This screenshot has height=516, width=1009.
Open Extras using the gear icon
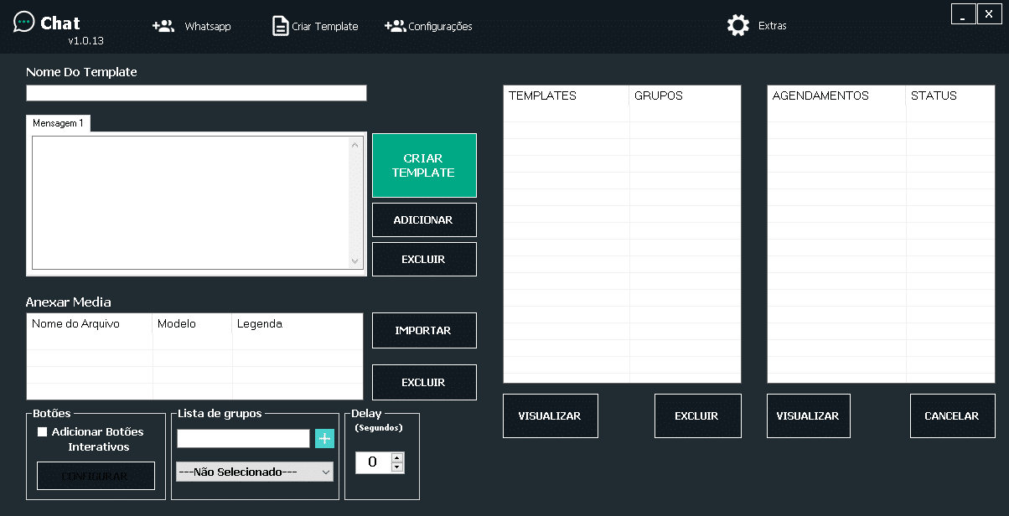click(x=738, y=25)
